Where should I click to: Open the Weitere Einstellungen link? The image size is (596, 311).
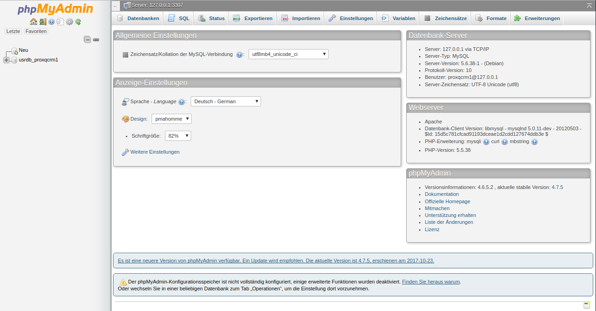[x=154, y=152]
